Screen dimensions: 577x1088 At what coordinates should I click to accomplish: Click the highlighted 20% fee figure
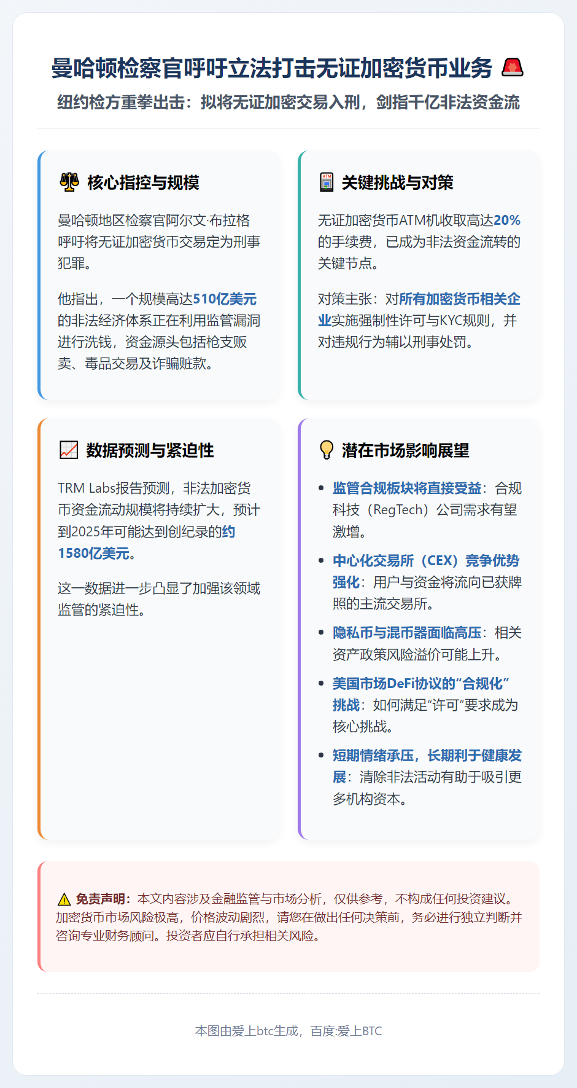[507, 221]
